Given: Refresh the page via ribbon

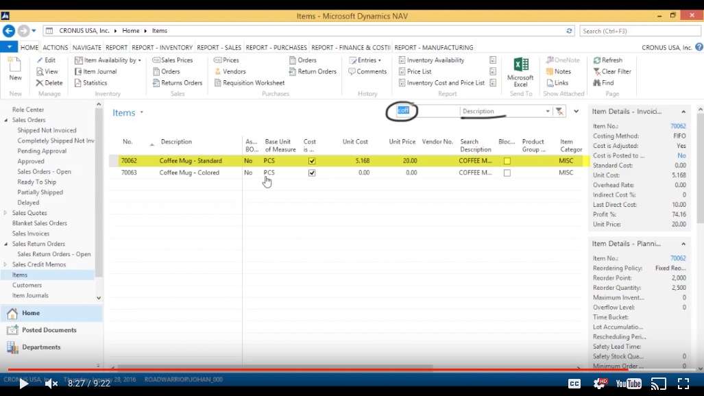Looking at the screenshot, I should tap(608, 60).
